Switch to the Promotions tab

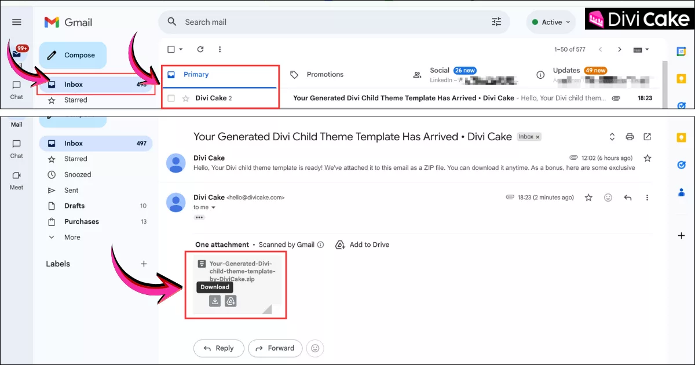[x=317, y=75]
